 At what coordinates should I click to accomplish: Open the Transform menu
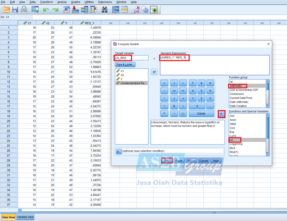(46, 2)
